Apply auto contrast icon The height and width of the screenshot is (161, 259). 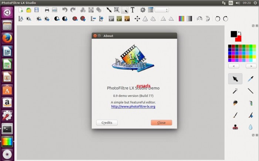pos(28,19)
